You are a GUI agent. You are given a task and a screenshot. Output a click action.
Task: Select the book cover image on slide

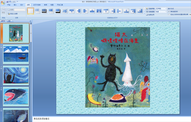(x=117, y=67)
